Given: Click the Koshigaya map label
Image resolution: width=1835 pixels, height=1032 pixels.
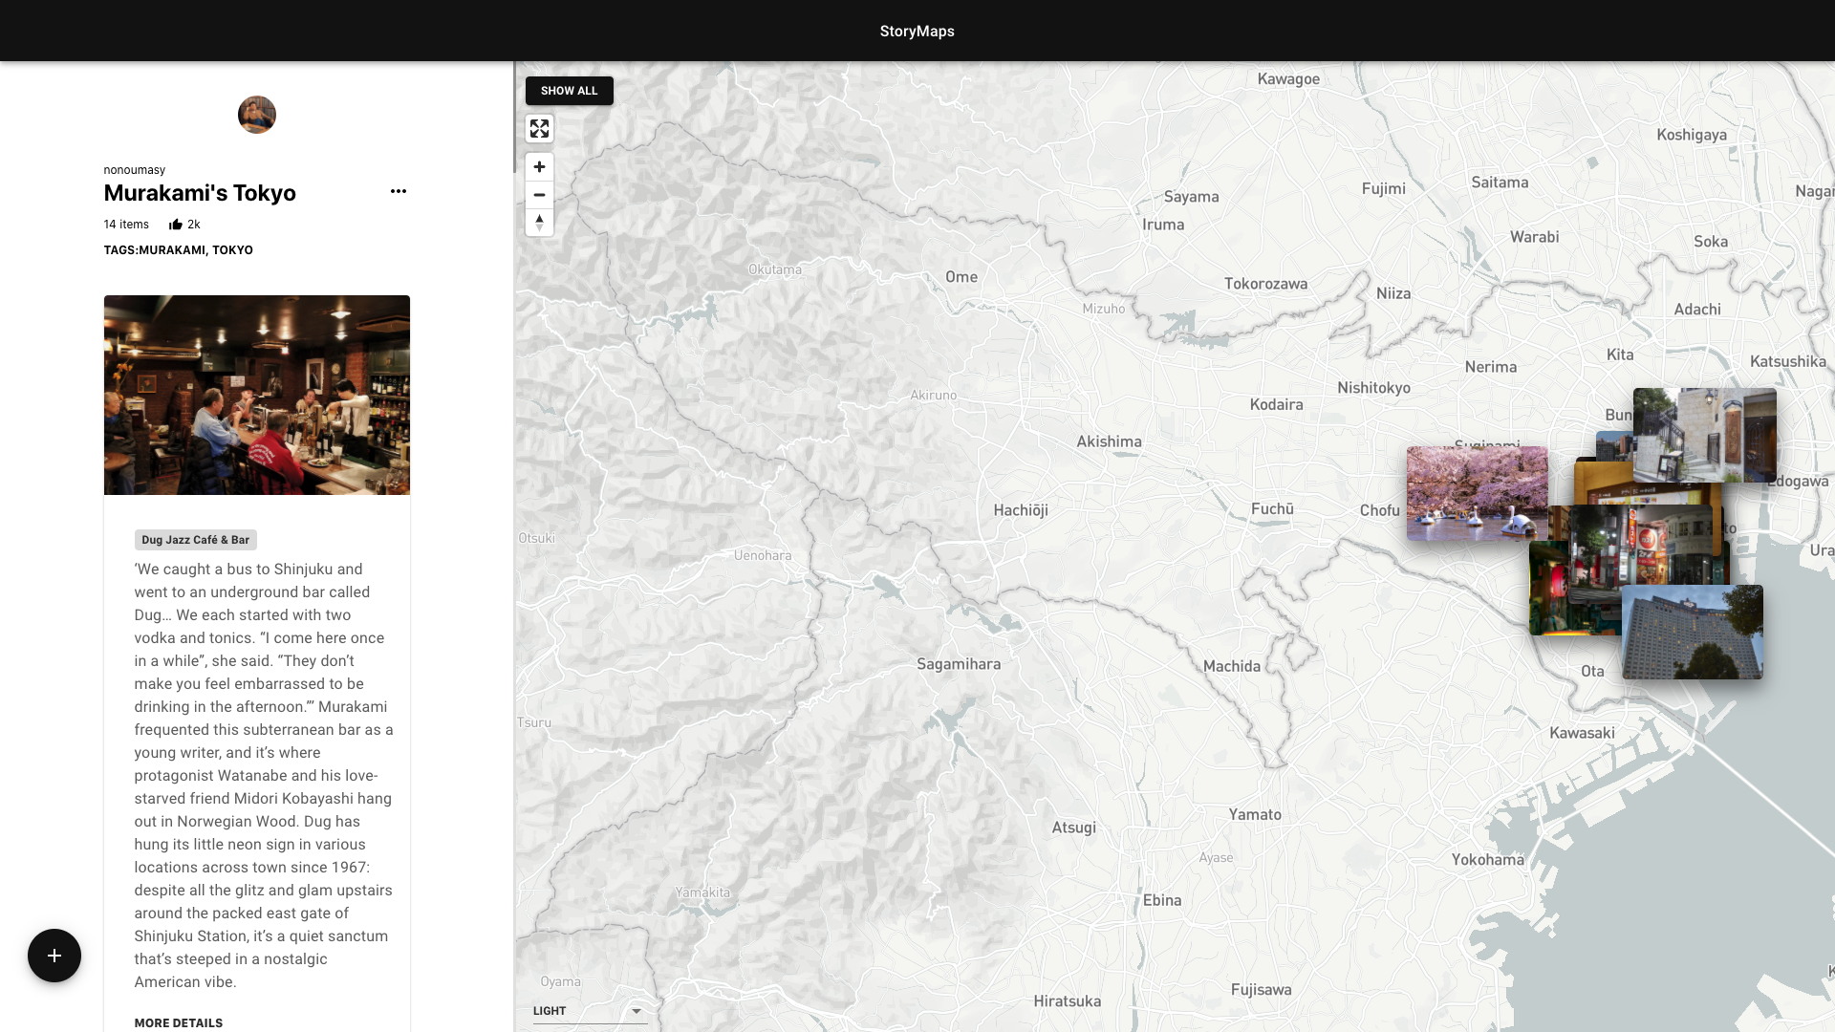Looking at the screenshot, I should click(x=1692, y=135).
